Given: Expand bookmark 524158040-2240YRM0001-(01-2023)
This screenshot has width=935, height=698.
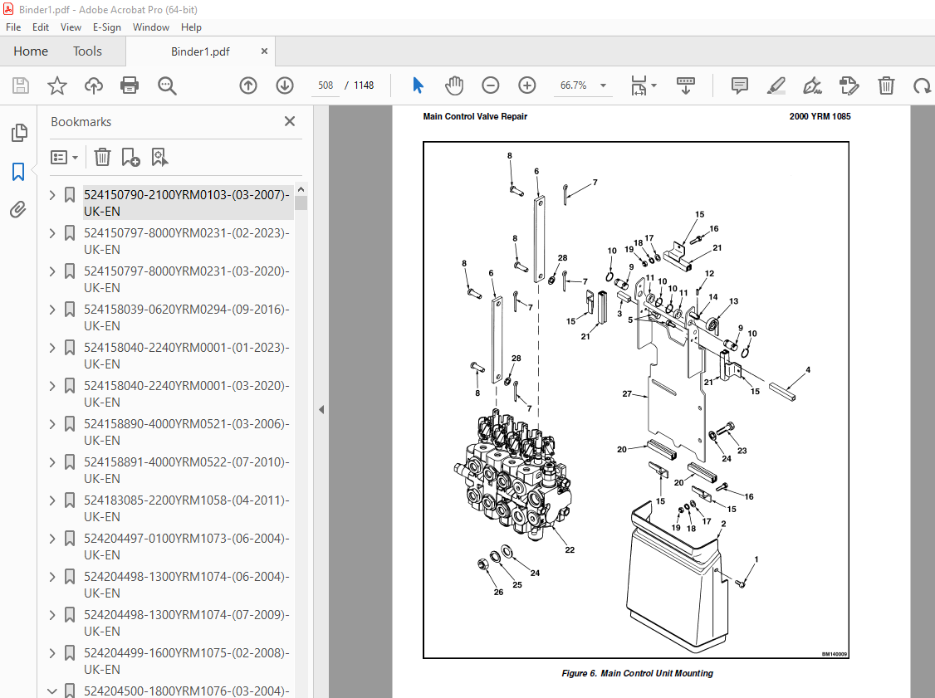Looking at the screenshot, I should pyautogui.click(x=52, y=348).
